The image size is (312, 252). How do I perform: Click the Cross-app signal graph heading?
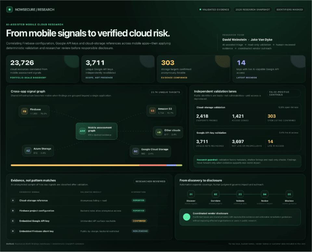click(x=28, y=91)
